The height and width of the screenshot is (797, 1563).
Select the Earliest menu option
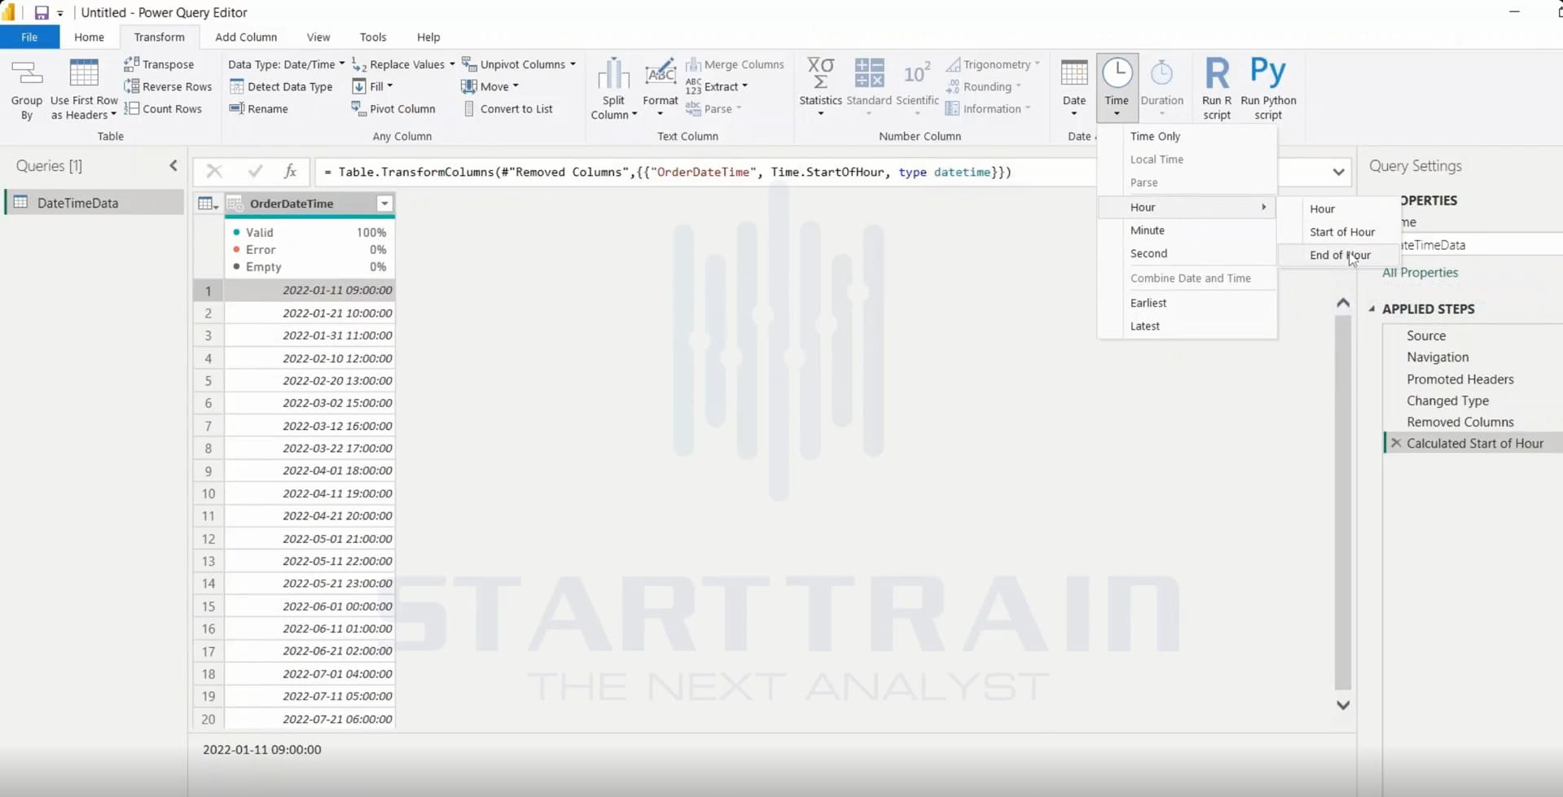(1148, 303)
